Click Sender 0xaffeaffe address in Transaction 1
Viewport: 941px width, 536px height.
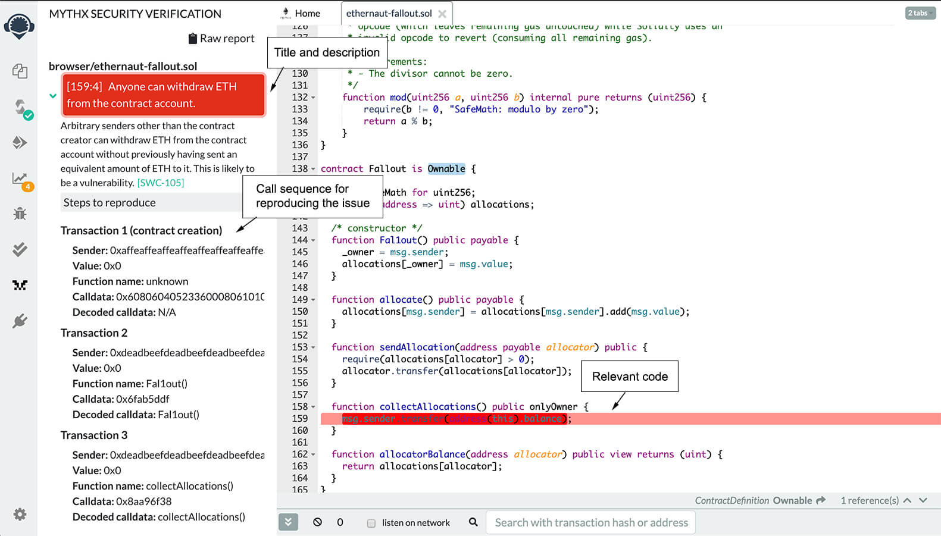click(x=187, y=250)
